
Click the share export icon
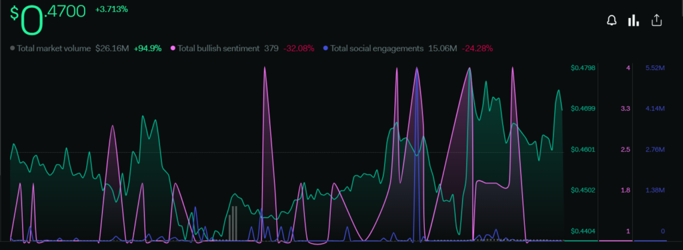(656, 20)
